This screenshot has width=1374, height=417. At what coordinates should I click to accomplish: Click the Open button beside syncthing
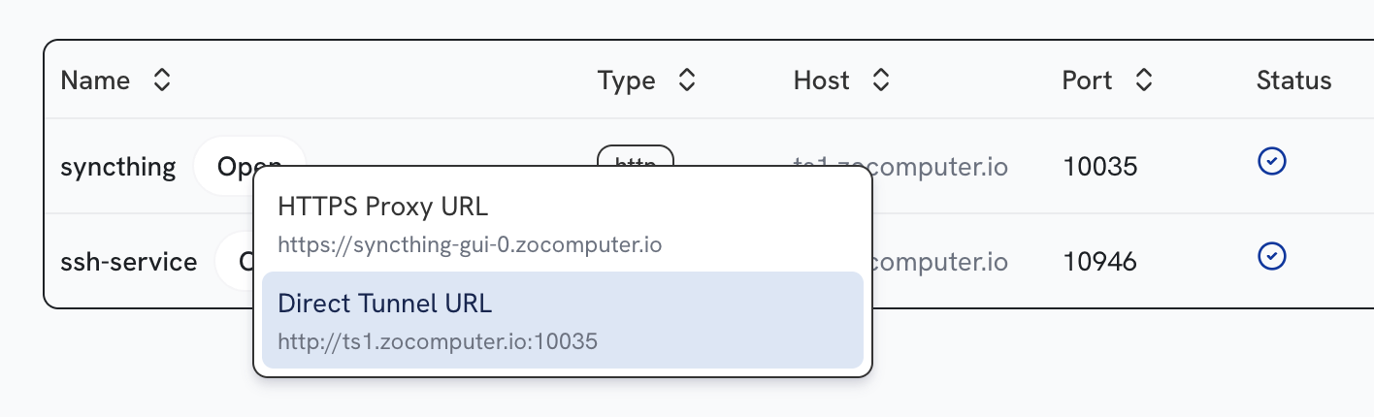click(250, 166)
